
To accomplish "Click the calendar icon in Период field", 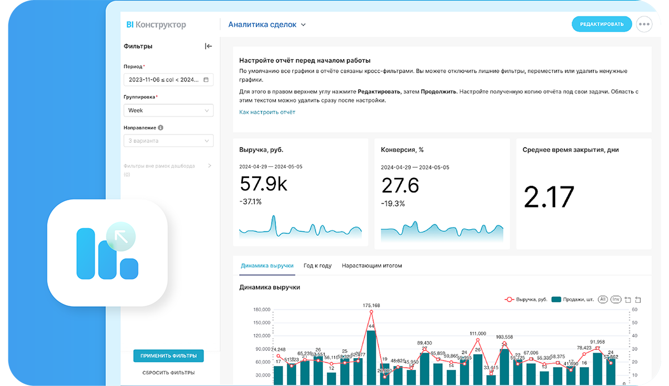I will (x=206, y=80).
